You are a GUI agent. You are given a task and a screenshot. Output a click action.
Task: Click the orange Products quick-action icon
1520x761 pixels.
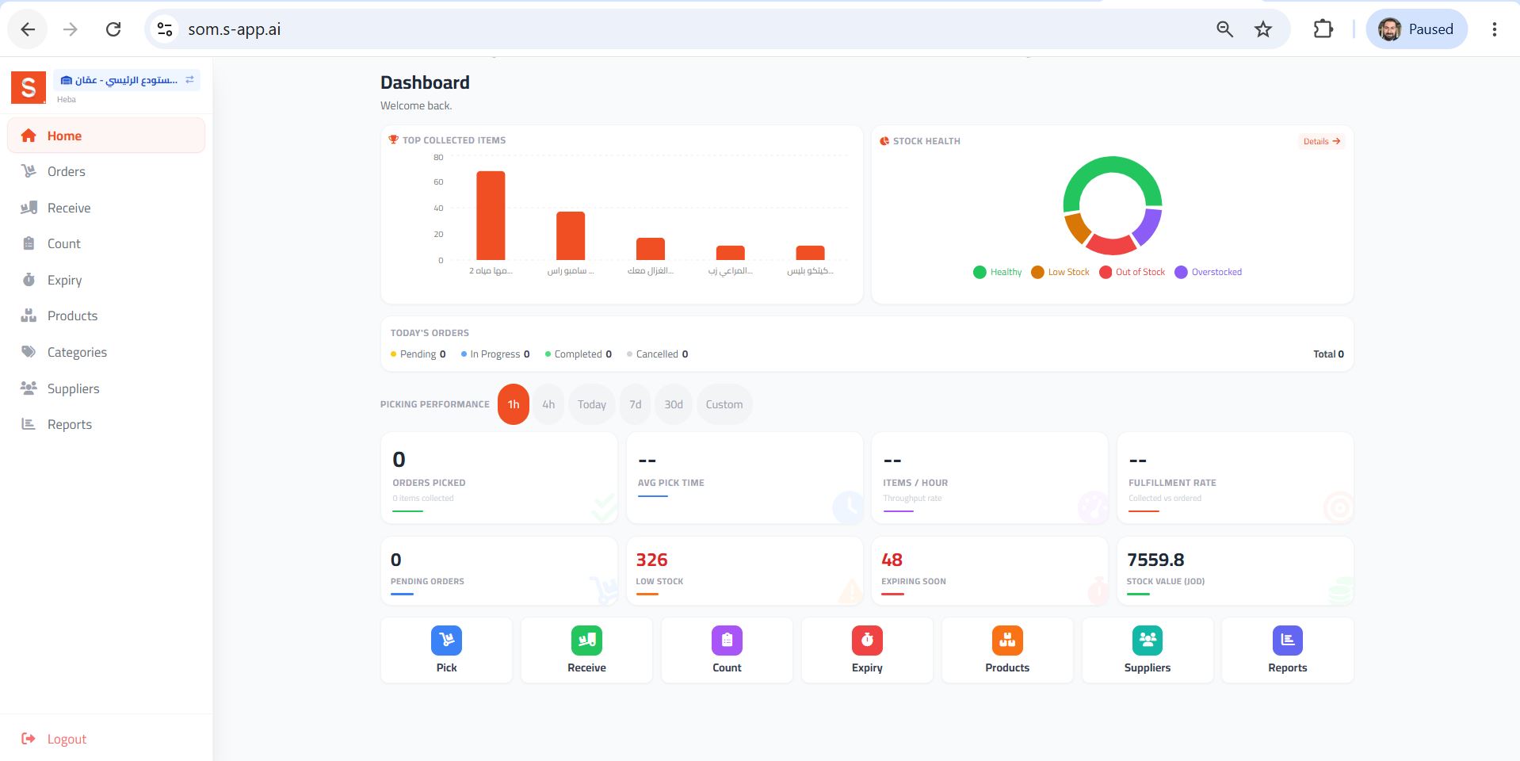pyautogui.click(x=1007, y=640)
